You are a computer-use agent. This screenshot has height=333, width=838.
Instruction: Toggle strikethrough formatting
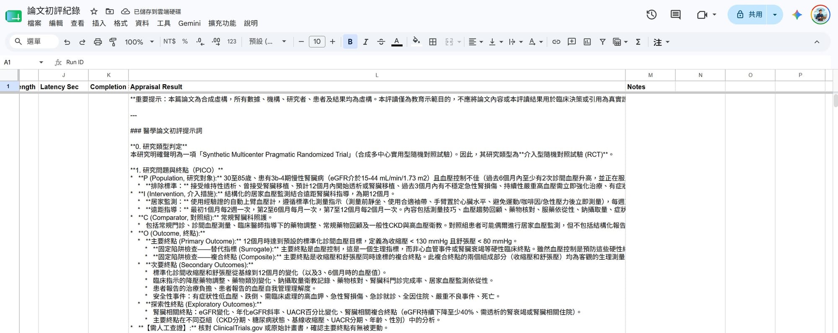(x=381, y=41)
